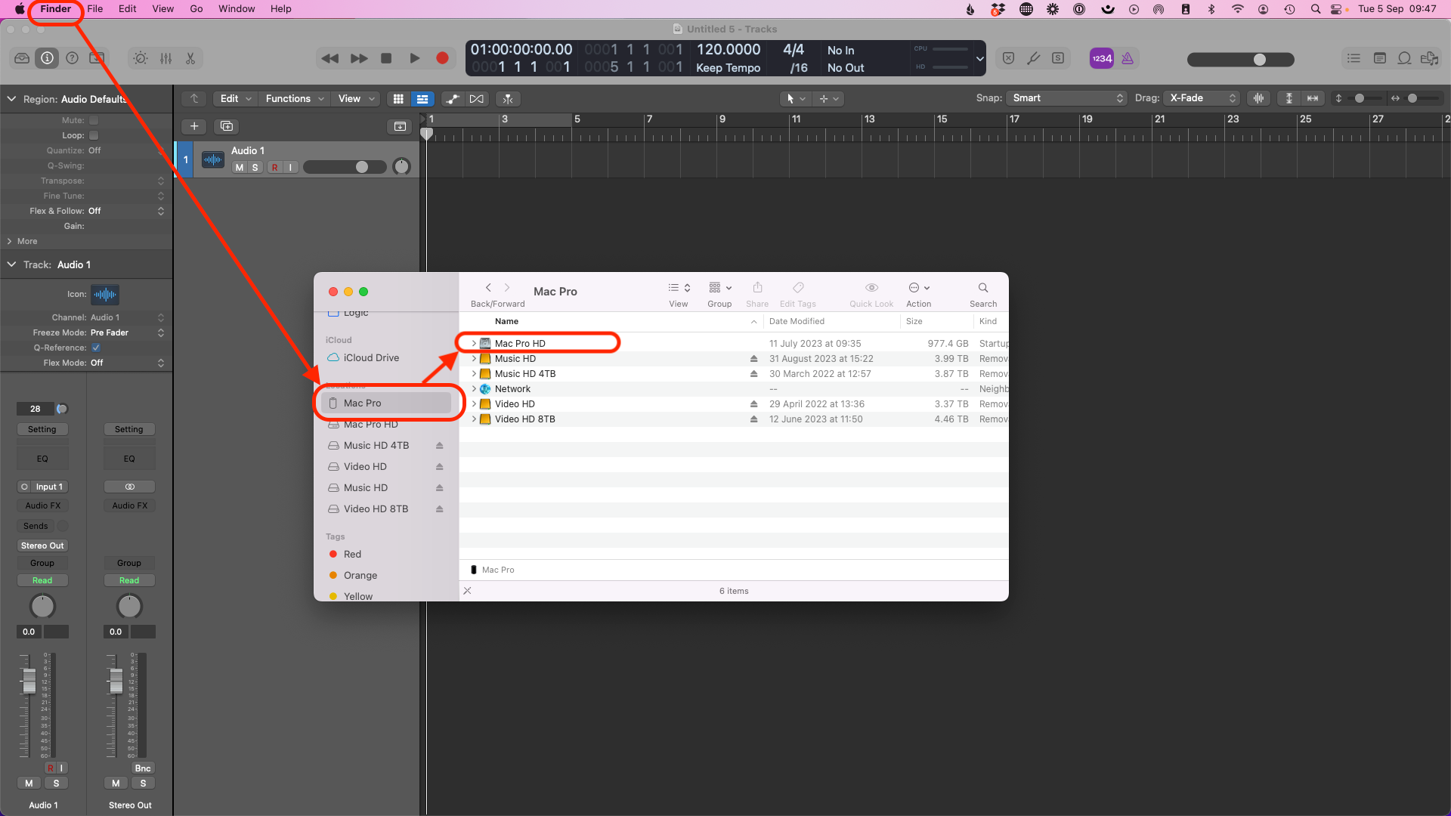Click the Stereo Out button
The width and height of the screenshot is (1451, 816).
pos(42,545)
